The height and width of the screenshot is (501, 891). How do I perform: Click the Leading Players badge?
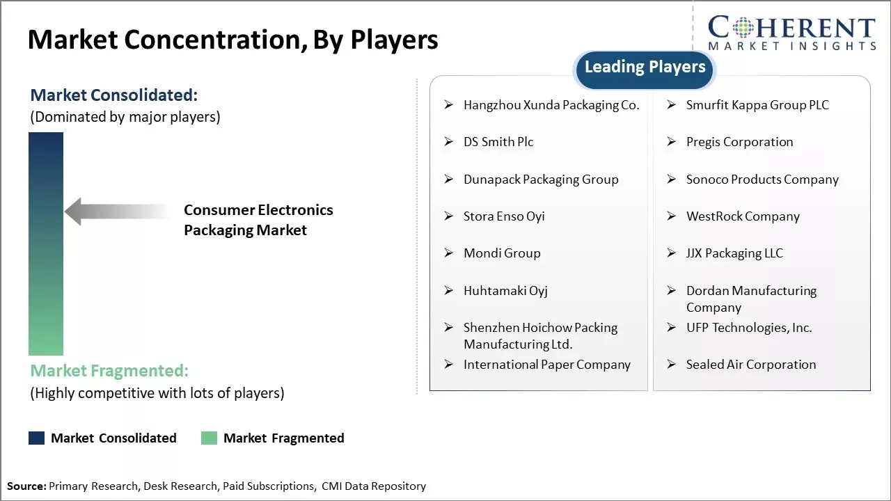click(x=645, y=67)
